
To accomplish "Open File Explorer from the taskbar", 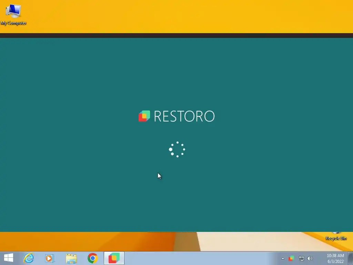I will (x=71, y=258).
